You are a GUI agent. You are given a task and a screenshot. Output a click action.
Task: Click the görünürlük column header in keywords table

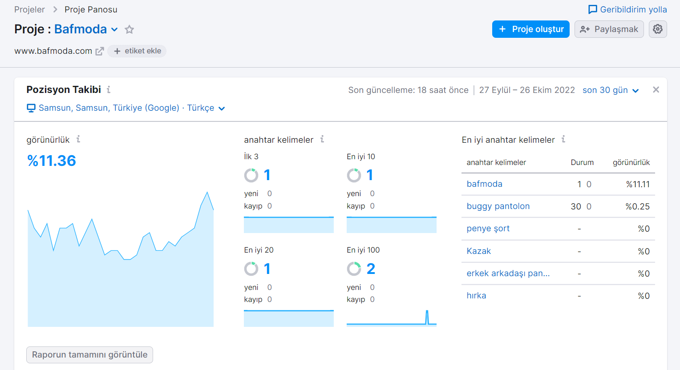[631, 162]
